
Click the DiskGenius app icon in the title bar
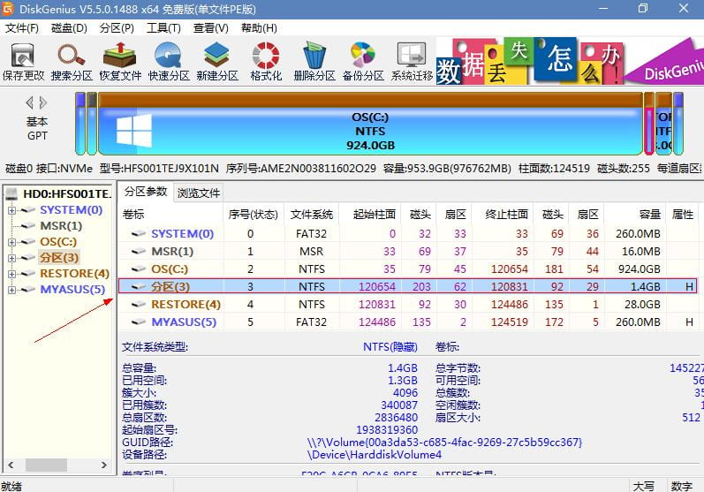point(8,9)
